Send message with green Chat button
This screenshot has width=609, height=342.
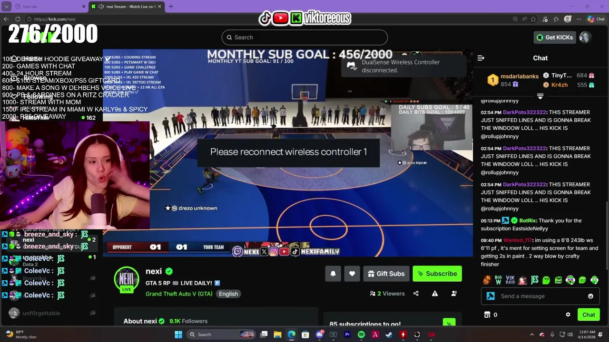point(589,314)
